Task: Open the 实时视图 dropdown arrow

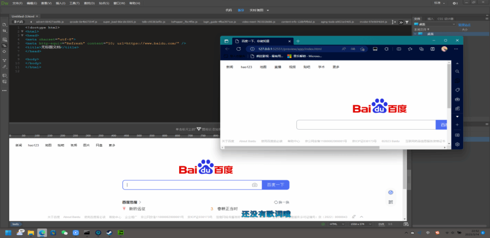Action: pos(268,10)
